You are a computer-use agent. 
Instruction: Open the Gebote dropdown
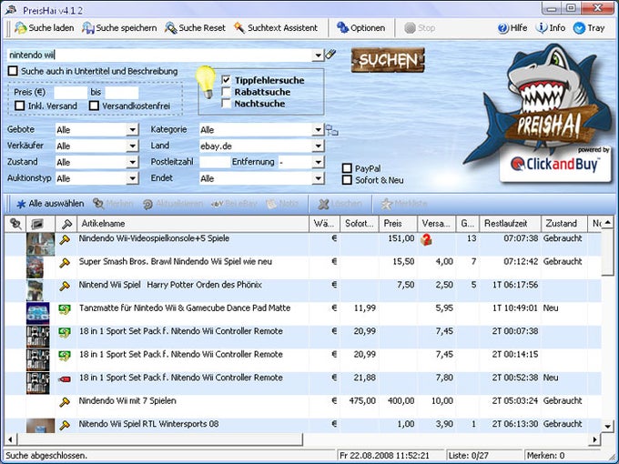(x=133, y=130)
